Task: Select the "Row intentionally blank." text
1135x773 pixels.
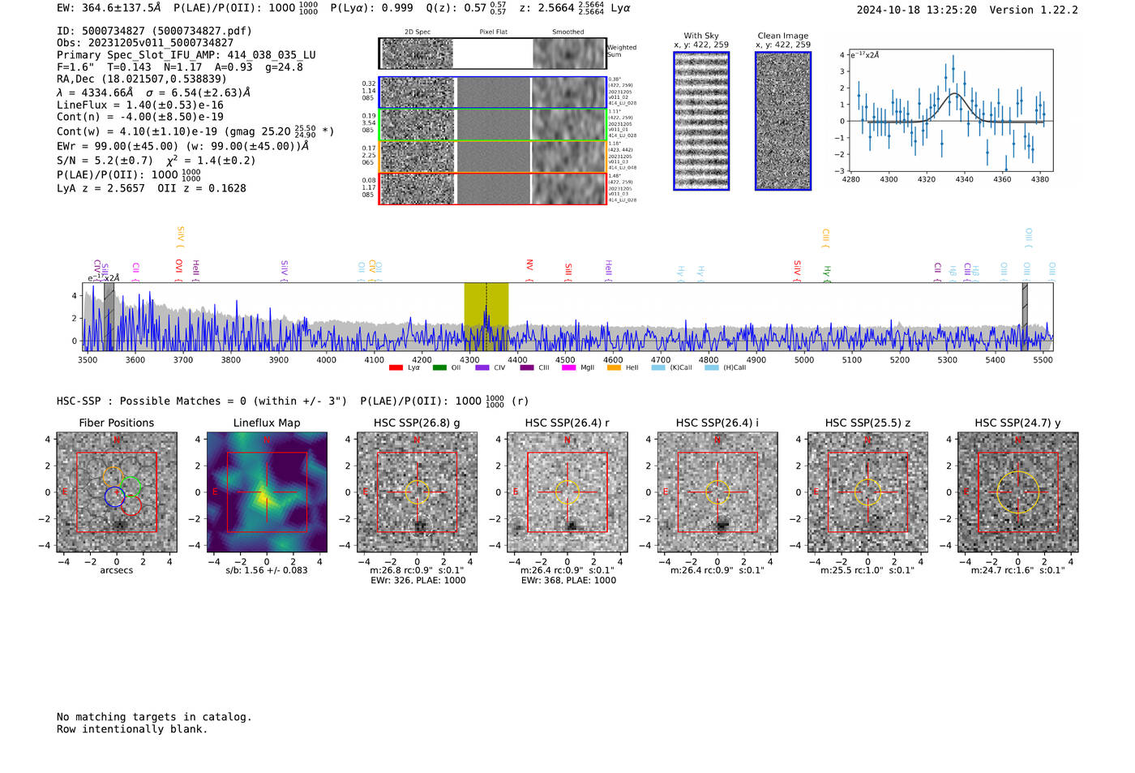Action: 132,729
